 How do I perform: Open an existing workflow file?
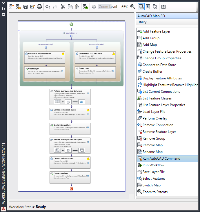[x=19, y=7]
